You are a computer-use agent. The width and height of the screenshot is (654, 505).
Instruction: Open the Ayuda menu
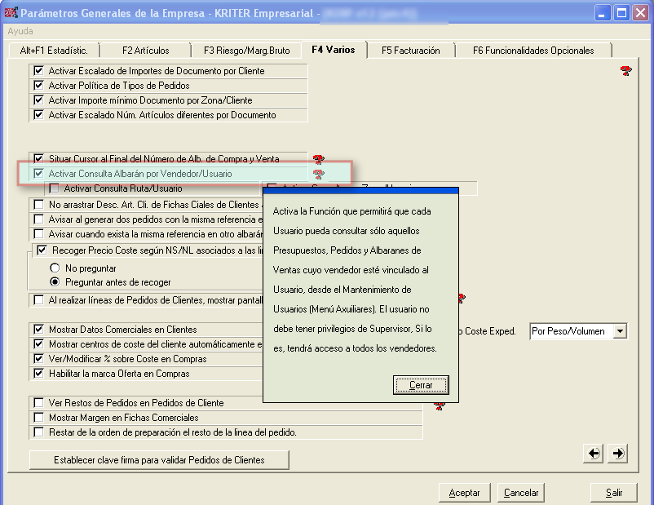click(20, 31)
